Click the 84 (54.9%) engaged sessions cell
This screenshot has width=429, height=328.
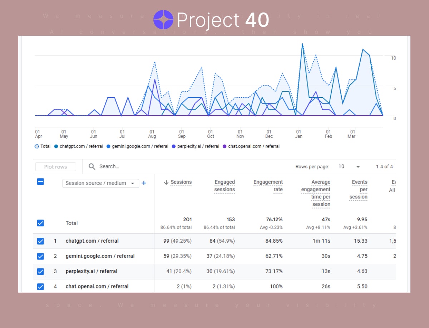222,241
